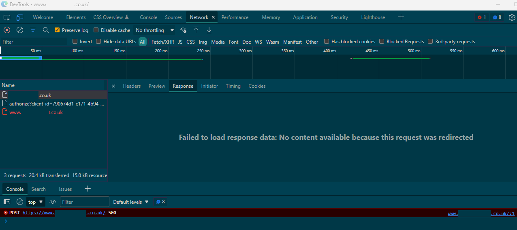517x230 pixels.
Task: Export HAR file download arrow
Action: (x=209, y=30)
